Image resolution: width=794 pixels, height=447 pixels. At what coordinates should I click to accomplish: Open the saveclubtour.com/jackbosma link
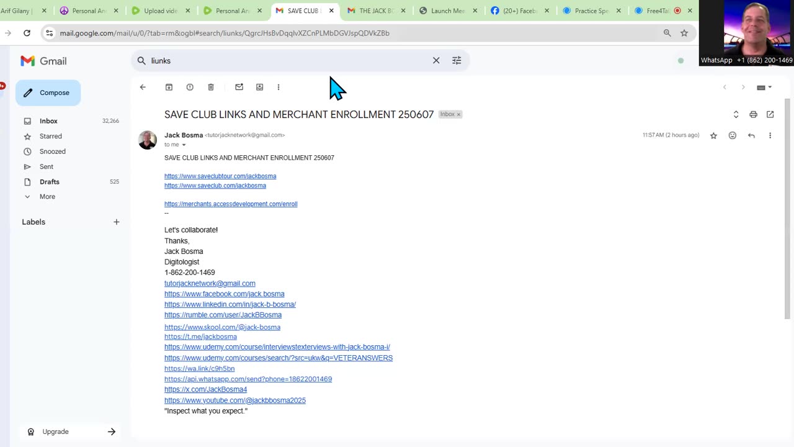click(x=220, y=176)
